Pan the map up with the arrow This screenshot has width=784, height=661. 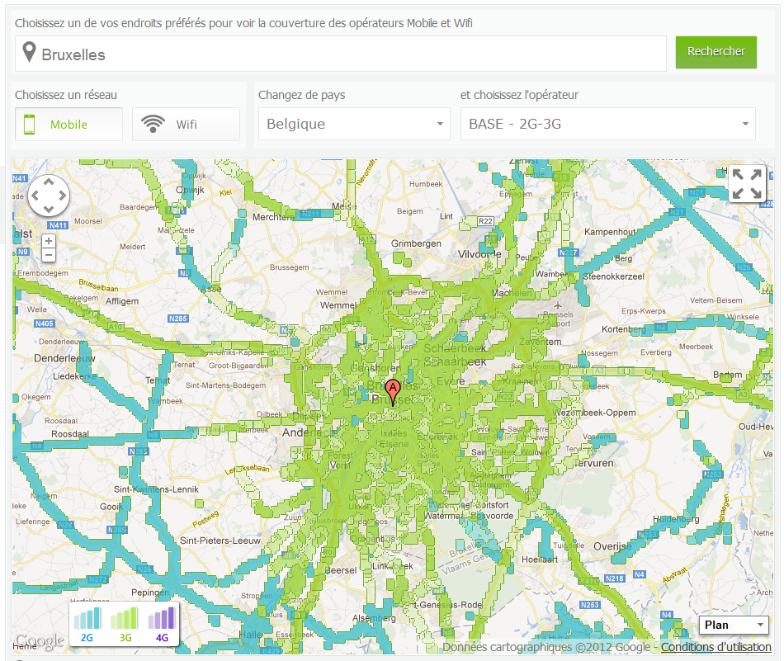point(49,182)
